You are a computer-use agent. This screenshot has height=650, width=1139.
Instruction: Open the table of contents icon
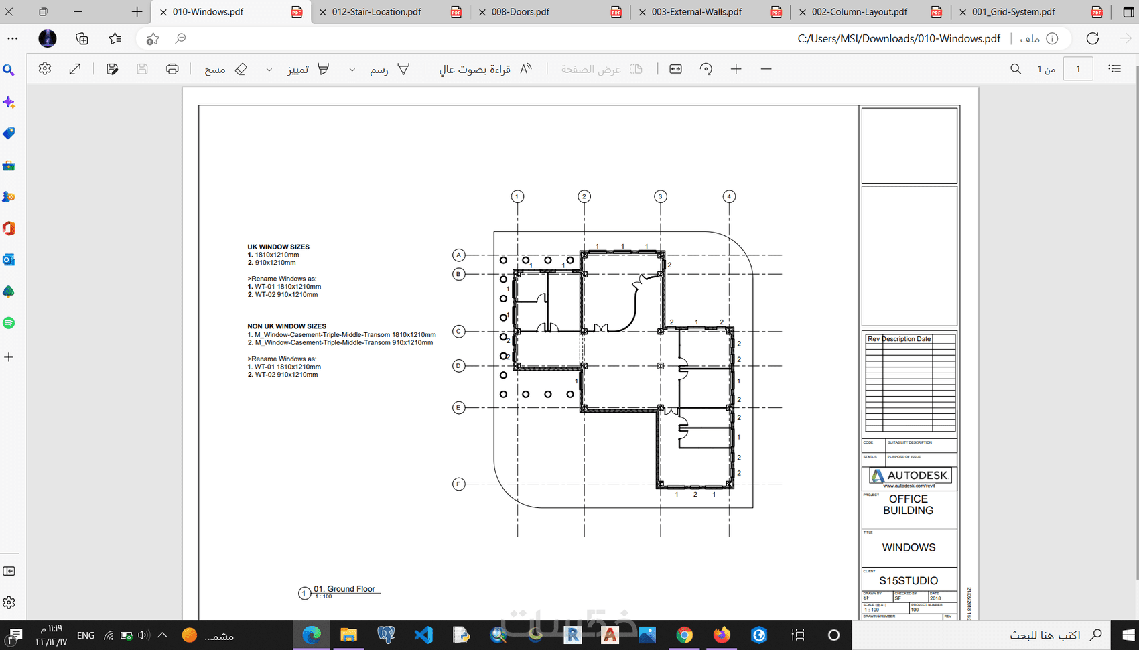point(1115,68)
